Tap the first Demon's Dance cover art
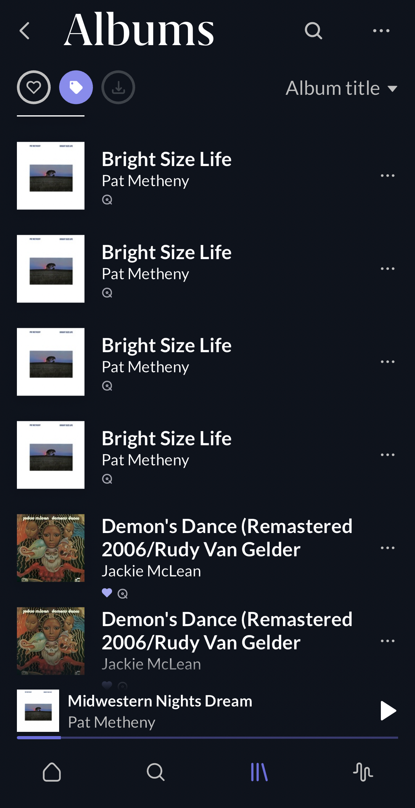The width and height of the screenshot is (415, 808). coord(51,548)
